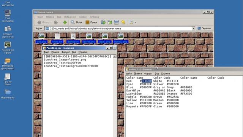Click the scroll up arrow in desktop.ini Notepad
This screenshot has height=137, width=243.
(115, 56)
